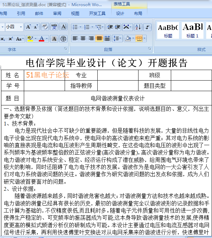Click the empty cell after 专业
This screenshot has width=212, height=238.
coord(118,75)
